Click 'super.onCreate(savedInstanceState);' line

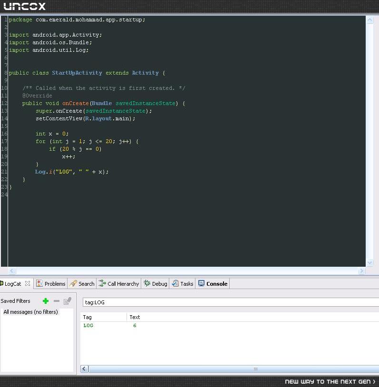94,111
